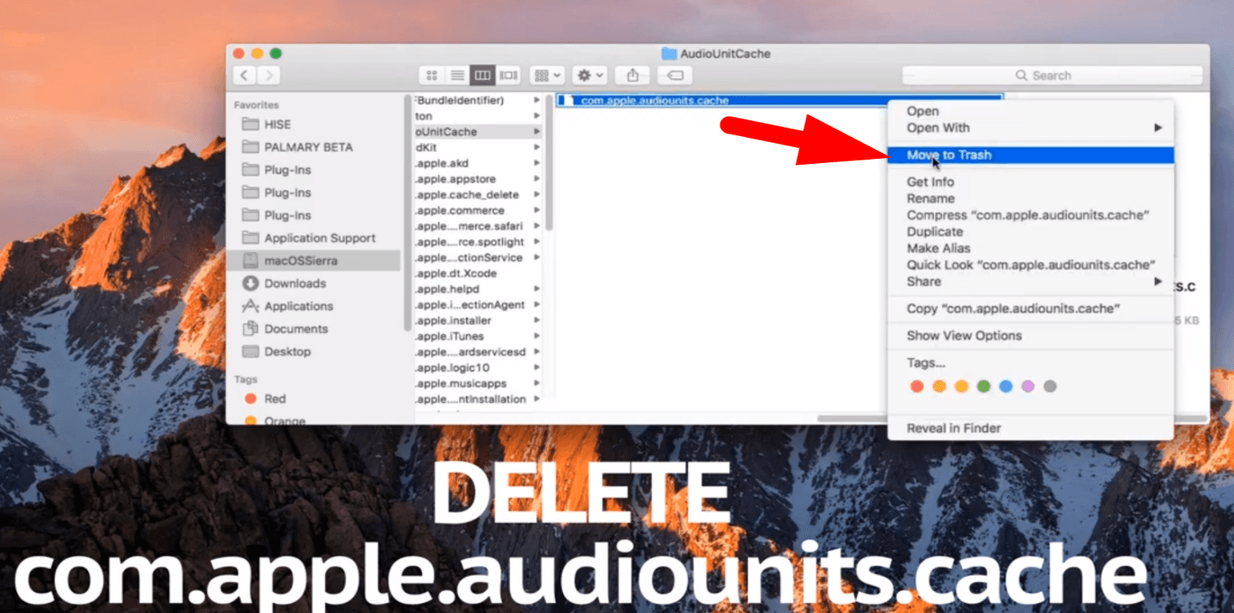Apply the orange tag color
Viewport: 1234px width, 613px height.
939,387
